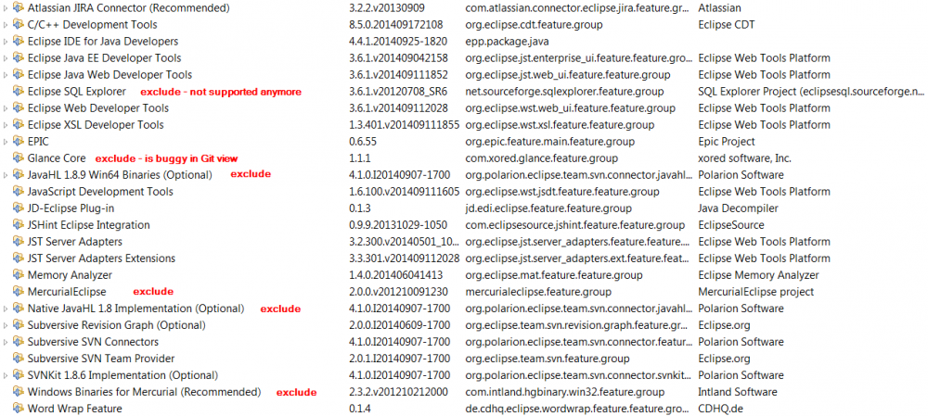Select the JavaScript Development Tools row
The height and width of the screenshot is (416, 928).
(100, 192)
